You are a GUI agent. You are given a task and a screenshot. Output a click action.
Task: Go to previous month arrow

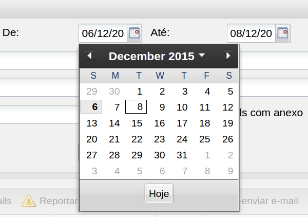(90, 56)
